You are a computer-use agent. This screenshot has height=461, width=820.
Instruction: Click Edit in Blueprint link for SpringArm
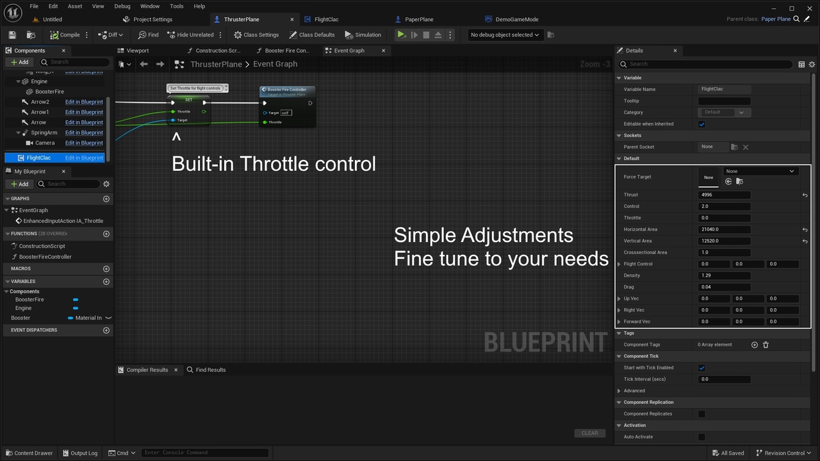coord(84,133)
